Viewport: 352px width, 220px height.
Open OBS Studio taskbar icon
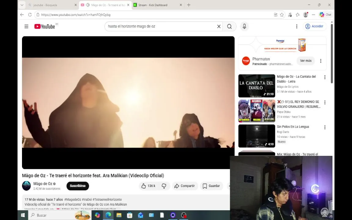184,215
